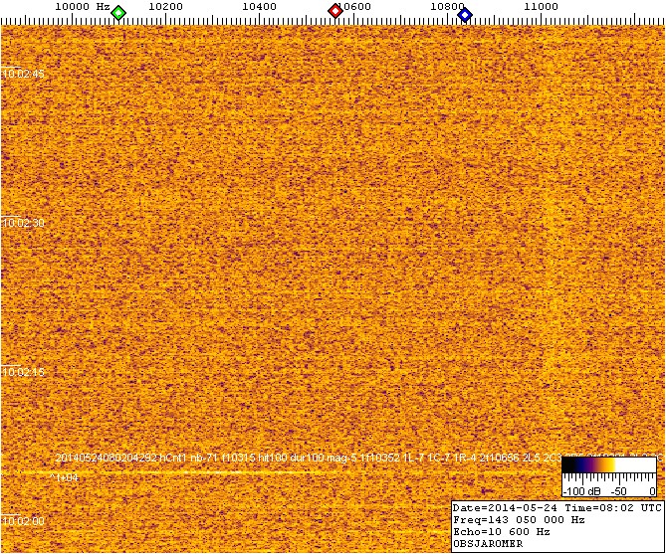Click the dB color scale gradient bar
Screen dimensions: 666x554
point(607,465)
